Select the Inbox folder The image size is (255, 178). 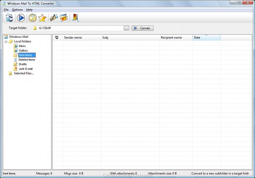click(22, 46)
